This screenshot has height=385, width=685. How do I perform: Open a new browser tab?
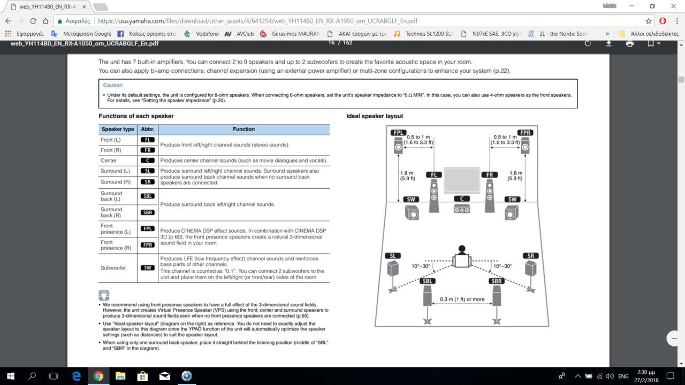(x=100, y=6)
